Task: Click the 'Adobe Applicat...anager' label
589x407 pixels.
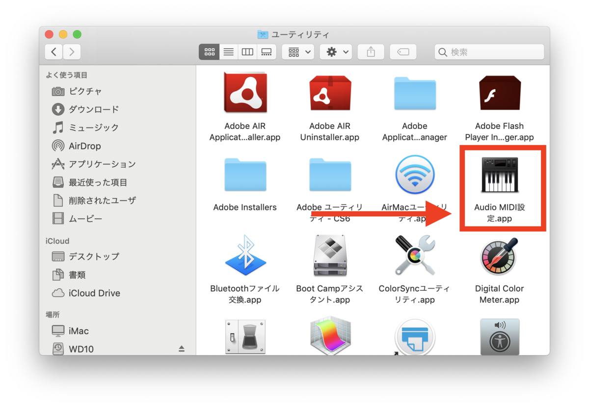Action: coord(415,132)
